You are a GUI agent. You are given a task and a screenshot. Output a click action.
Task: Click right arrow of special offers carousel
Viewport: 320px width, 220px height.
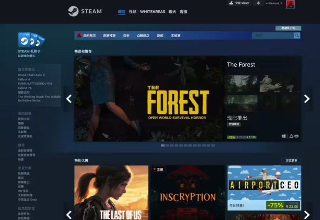pyautogui.click(x=307, y=215)
